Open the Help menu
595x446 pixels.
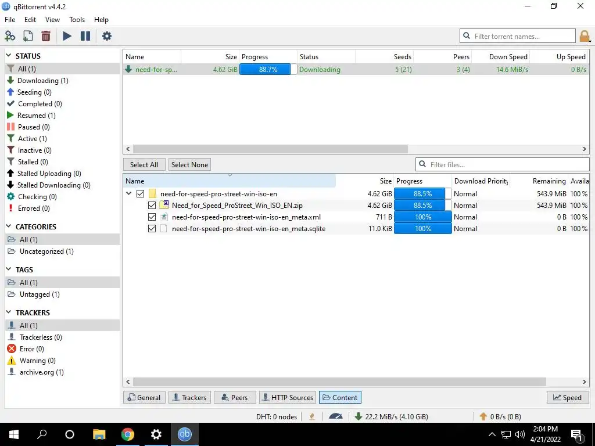coord(101,19)
